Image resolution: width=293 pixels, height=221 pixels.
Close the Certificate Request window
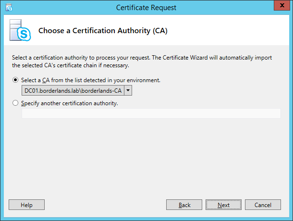tap(282, 5)
